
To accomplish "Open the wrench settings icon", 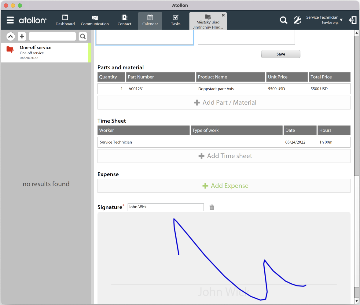I will pyautogui.click(x=297, y=20).
